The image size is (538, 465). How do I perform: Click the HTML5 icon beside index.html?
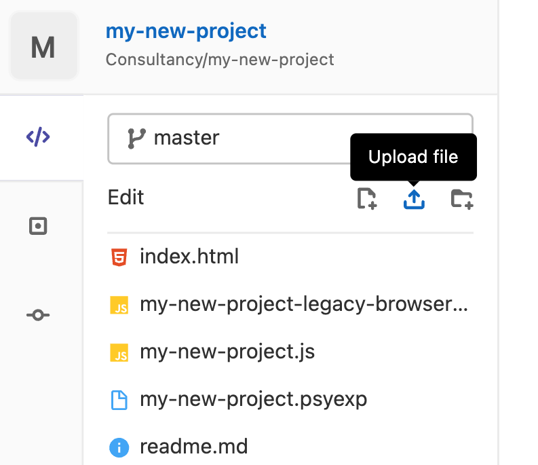(119, 257)
